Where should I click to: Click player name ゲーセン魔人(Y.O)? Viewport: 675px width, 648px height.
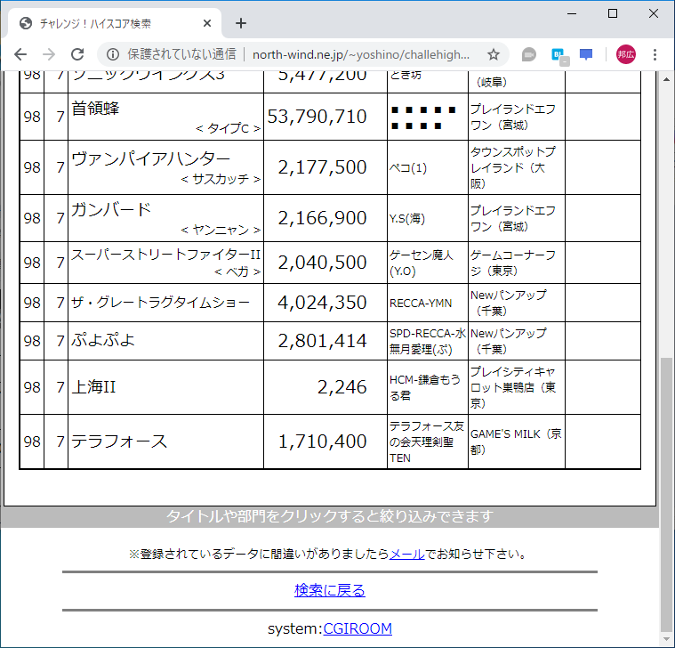(421, 263)
